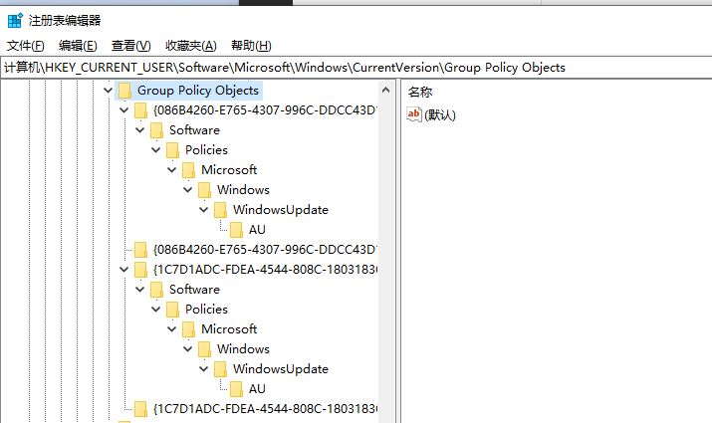This screenshot has width=712, height=423.
Task: Select WindowsUpdate label under the {1C7D1ADC key
Action: [281, 369]
